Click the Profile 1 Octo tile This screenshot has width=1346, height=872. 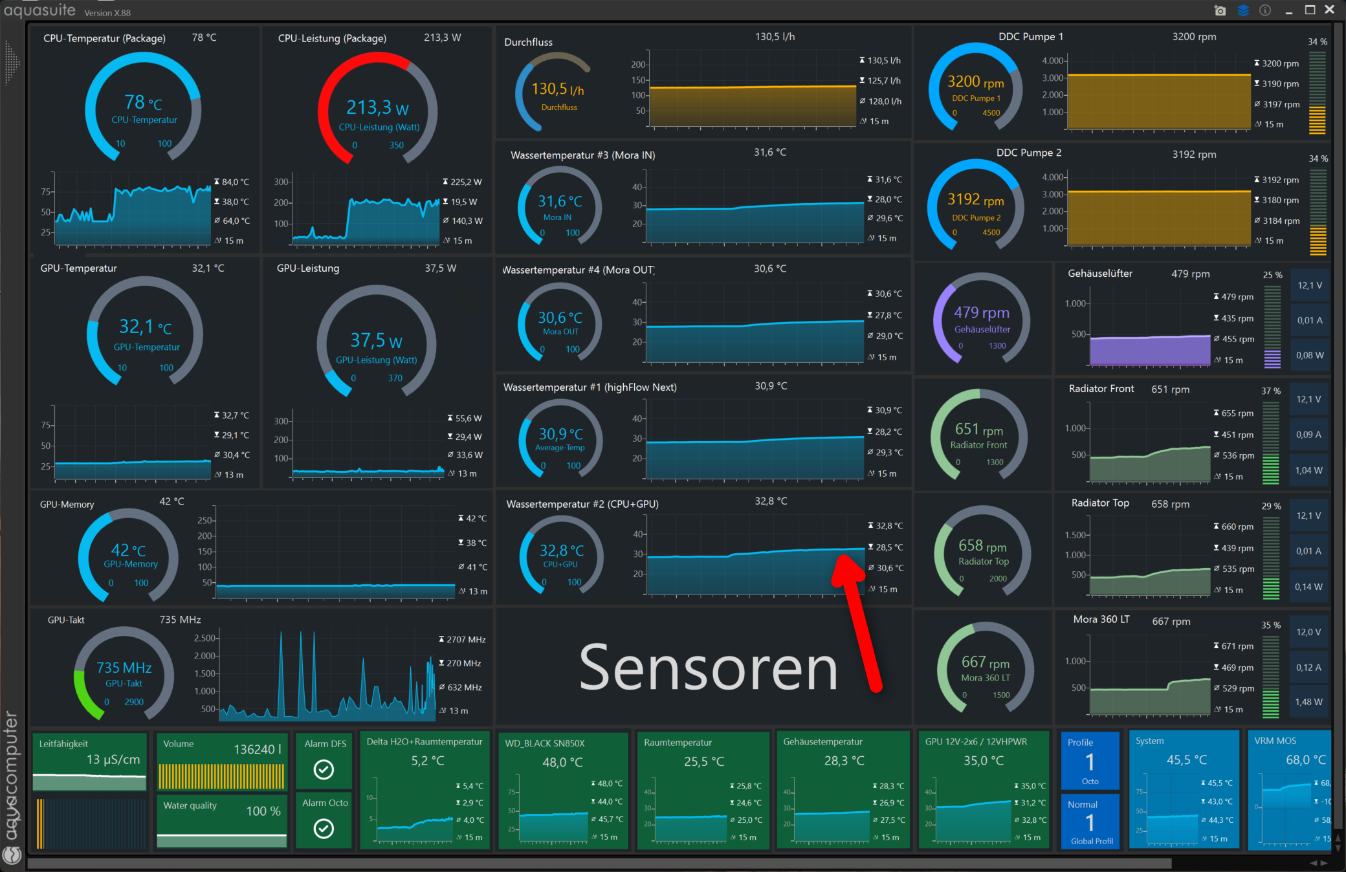click(1090, 761)
